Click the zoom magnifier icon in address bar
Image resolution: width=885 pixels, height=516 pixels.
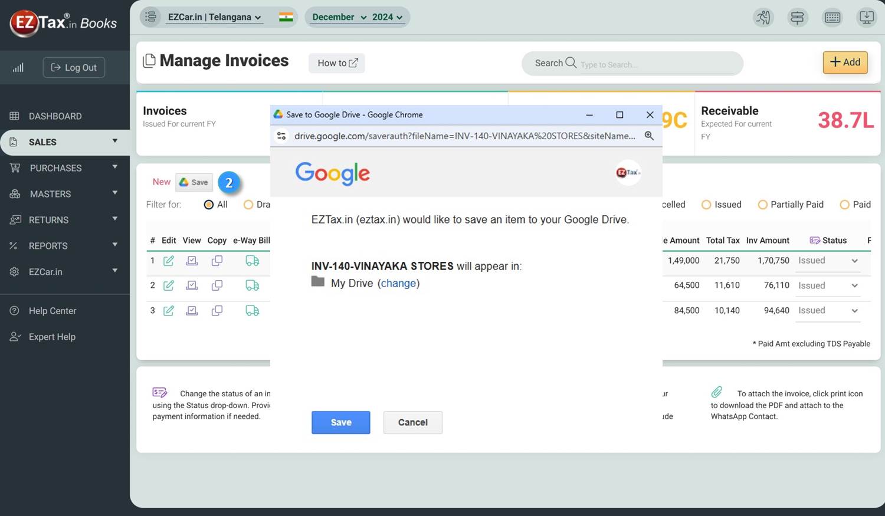click(649, 136)
